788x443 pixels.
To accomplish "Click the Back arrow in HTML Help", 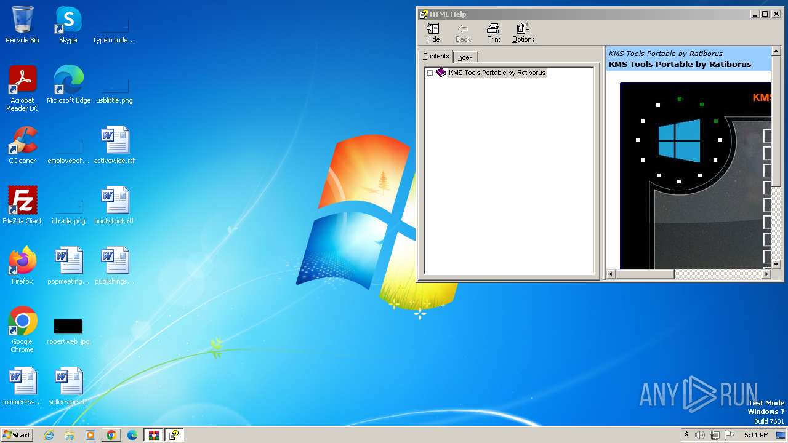I will (463, 33).
